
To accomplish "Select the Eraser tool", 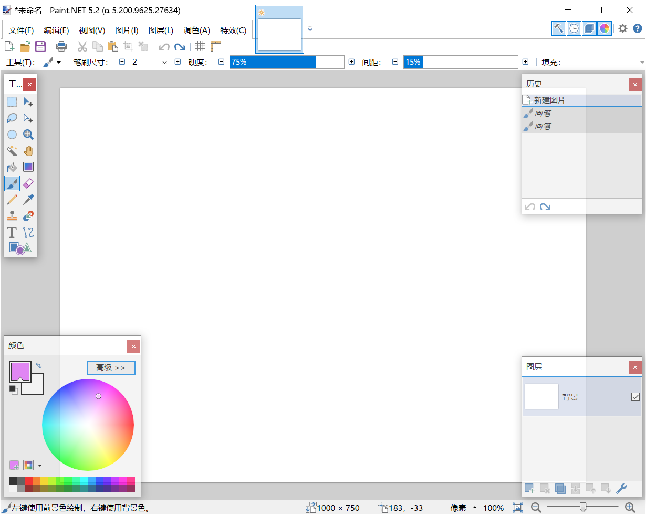I will click(28, 183).
